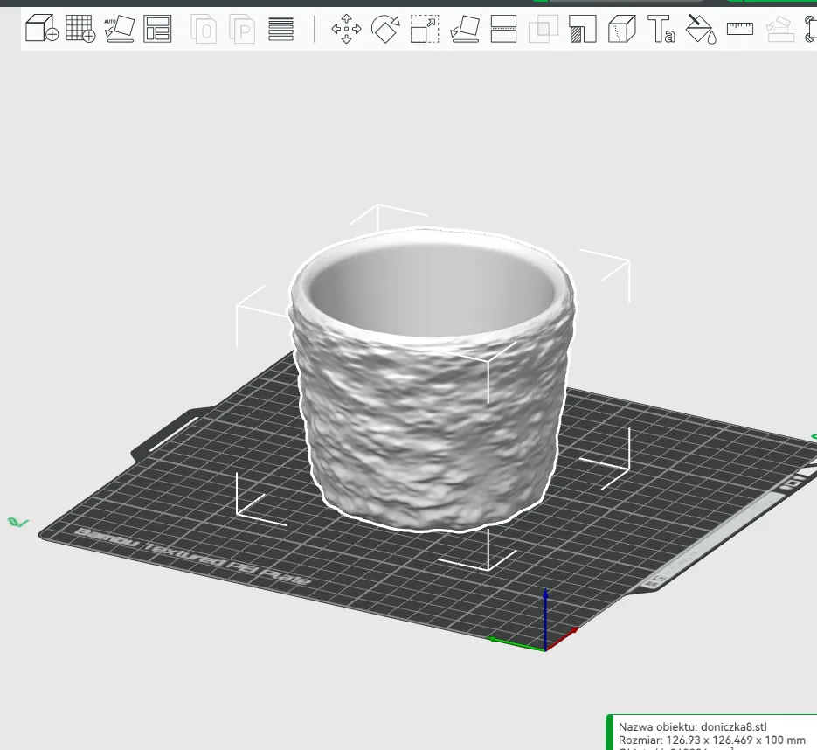This screenshot has height=750, width=817.
Task: Click the Rozmiar 126.93 x 126.469 x 100 mm text
Action: (712, 740)
